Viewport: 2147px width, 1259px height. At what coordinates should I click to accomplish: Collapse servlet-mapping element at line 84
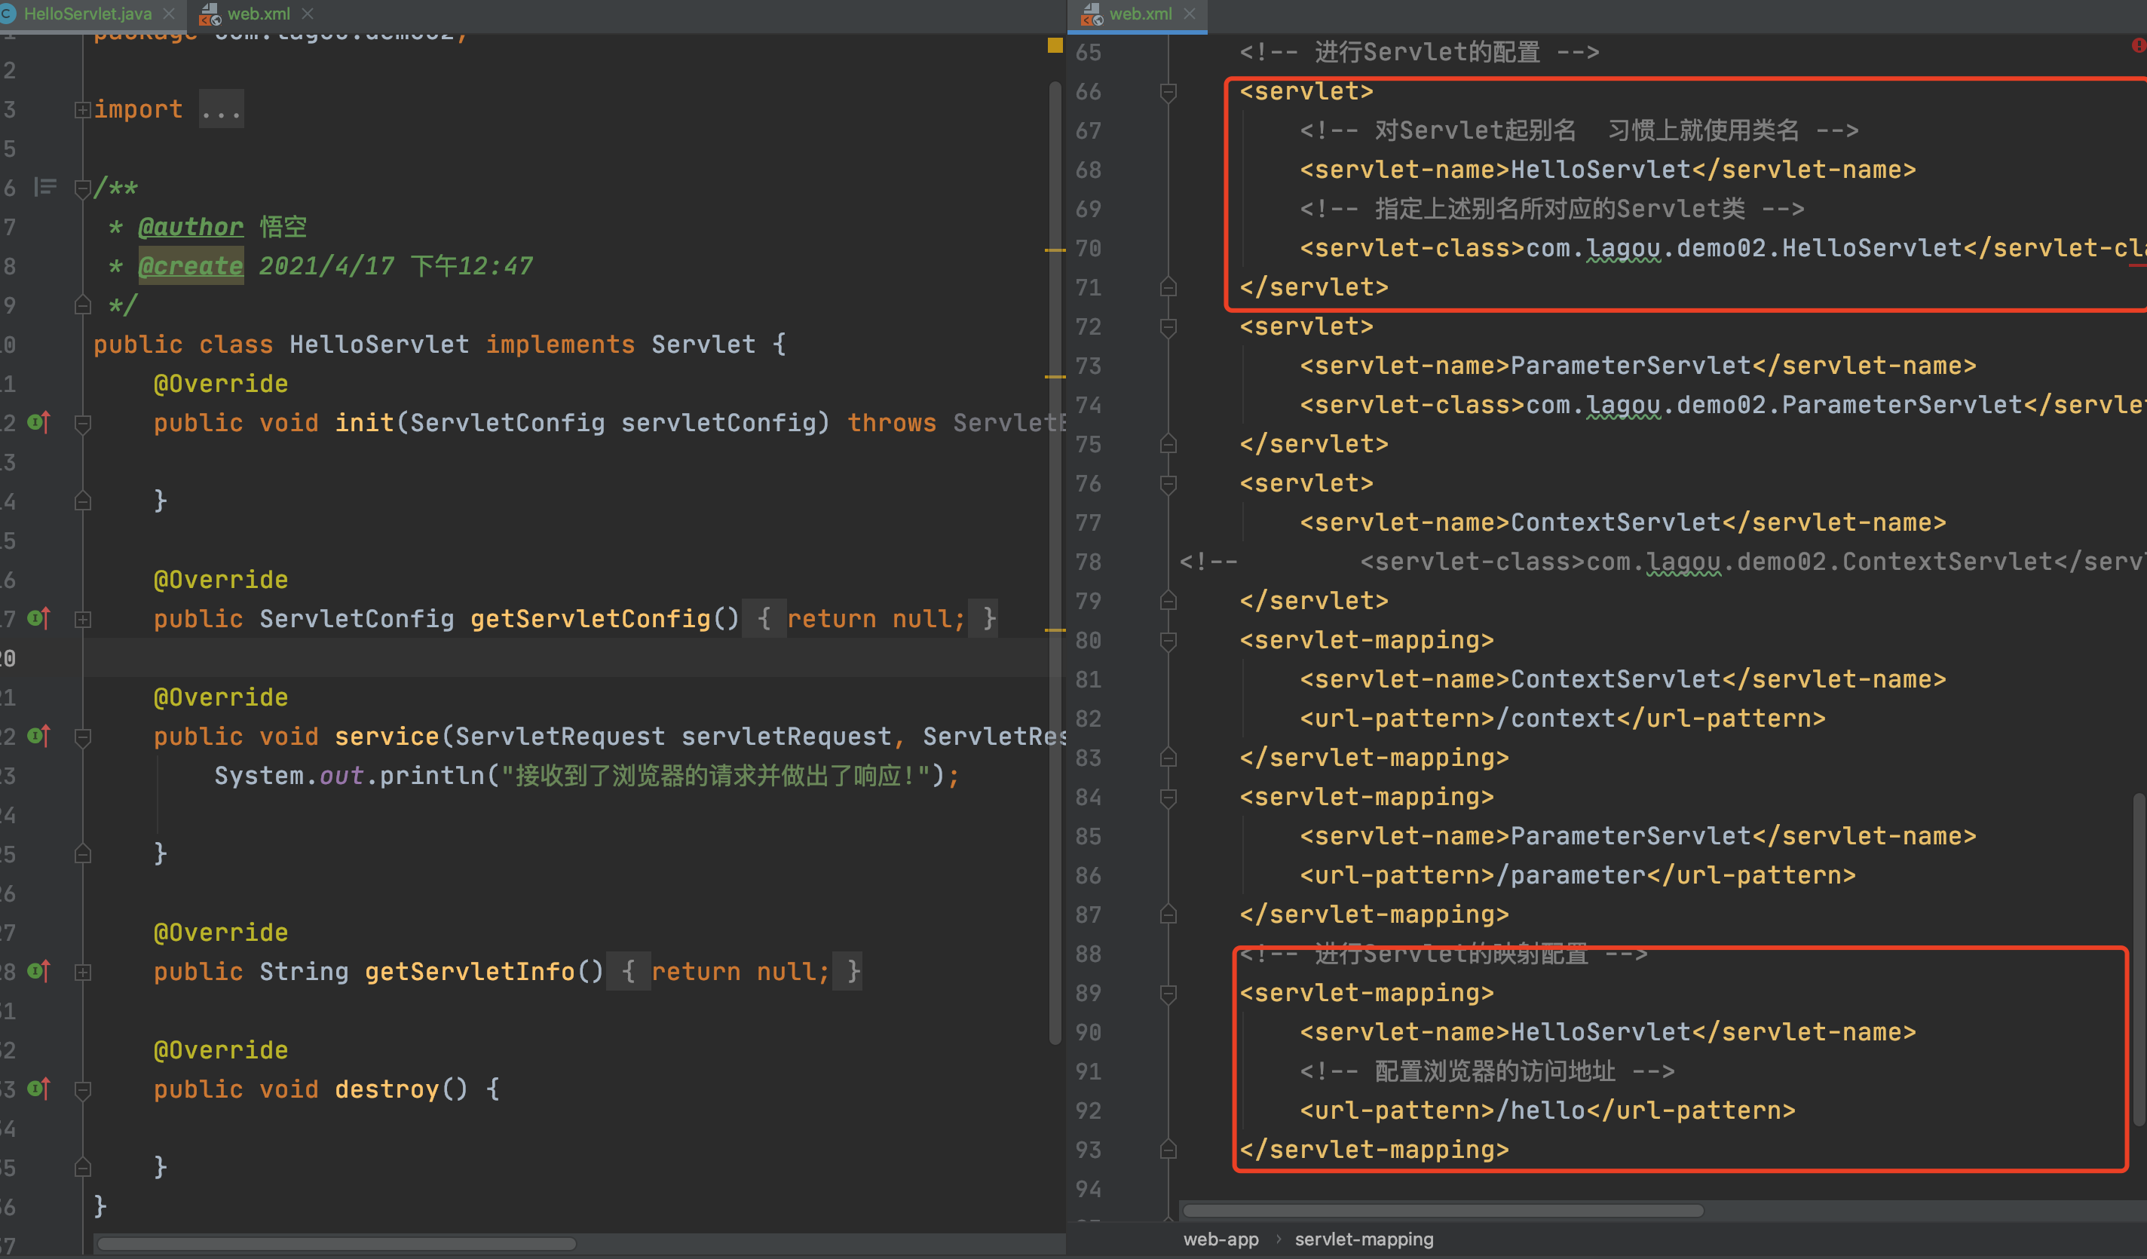pyautogui.click(x=1168, y=798)
